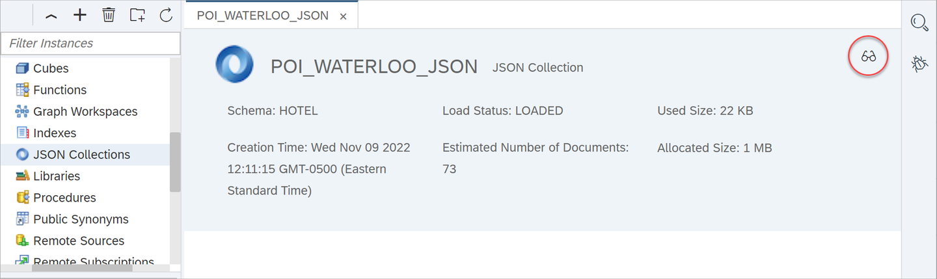
Task: Click the add folder icon
Action: click(137, 15)
